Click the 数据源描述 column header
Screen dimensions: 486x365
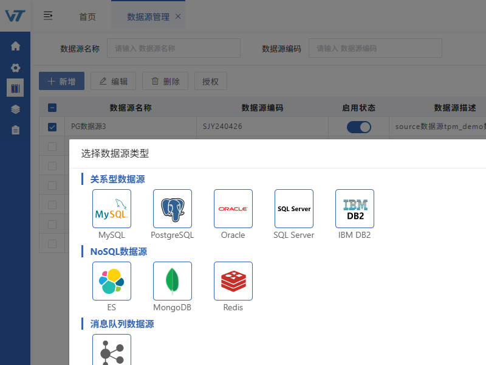pos(454,108)
